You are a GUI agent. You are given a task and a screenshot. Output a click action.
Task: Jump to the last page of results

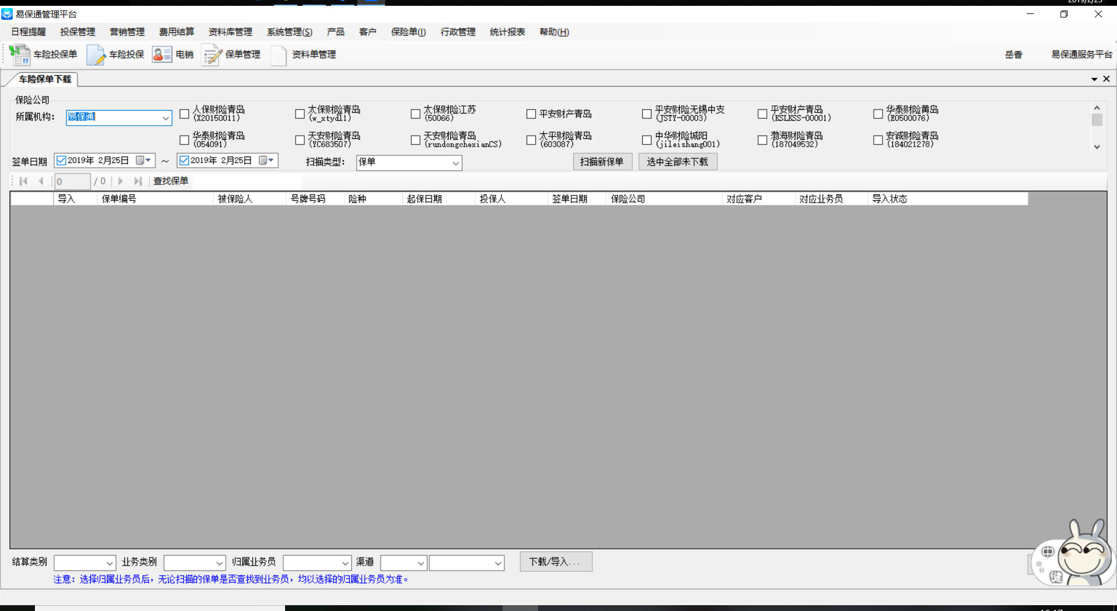[138, 181]
